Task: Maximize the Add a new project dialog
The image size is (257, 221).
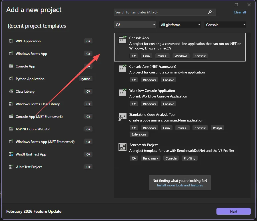Action: 236,5
